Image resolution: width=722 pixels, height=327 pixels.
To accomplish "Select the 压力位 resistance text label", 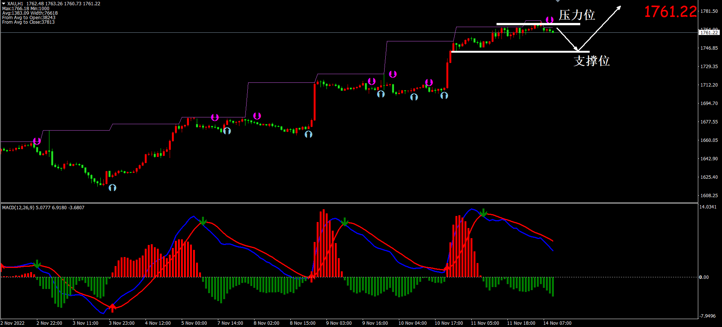I will tap(576, 15).
